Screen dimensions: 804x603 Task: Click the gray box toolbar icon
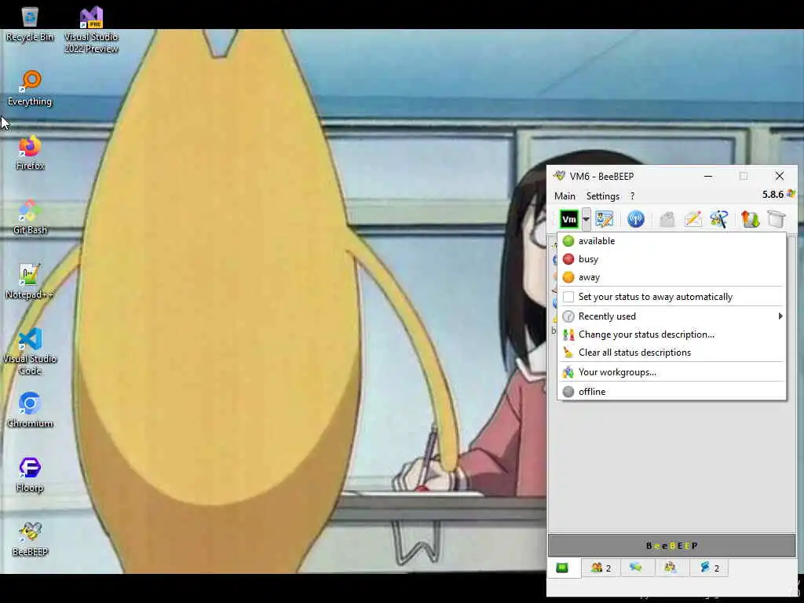coord(777,220)
